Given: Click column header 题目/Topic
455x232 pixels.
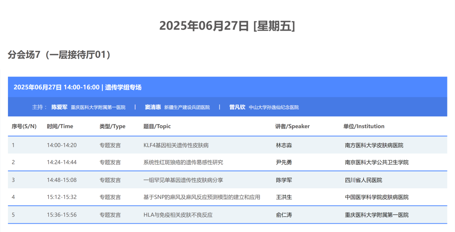Looking at the screenshot, I should pyautogui.click(x=157, y=126).
